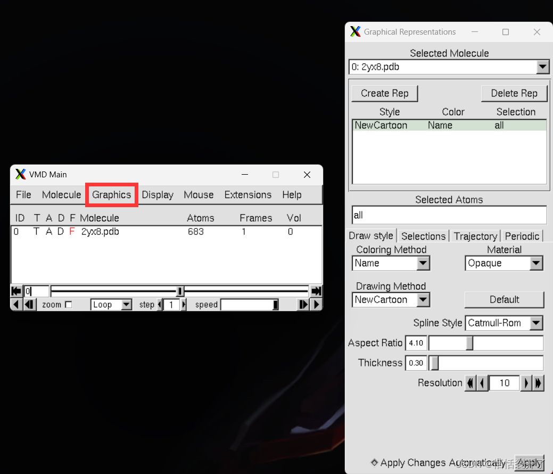
Task: Increase Resolution with the double-arrow stepper
Action: (x=539, y=383)
